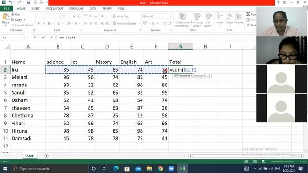Open Clipboard group dialog launcher
The width and height of the screenshot is (308, 173).
click(x=34, y=30)
